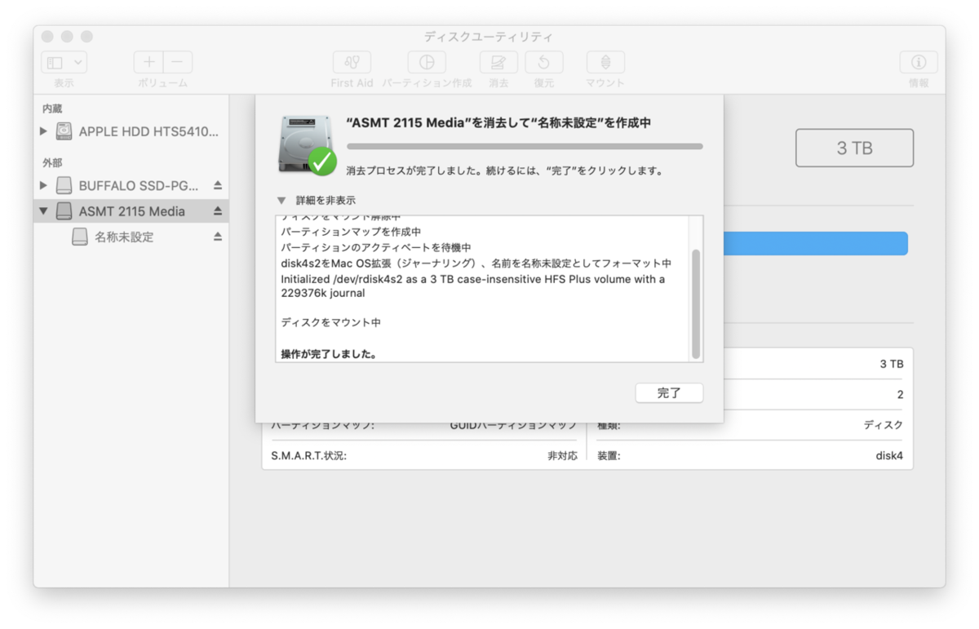Click the log details vertical scrollbar
The width and height of the screenshot is (979, 629).
pyautogui.click(x=696, y=304)
